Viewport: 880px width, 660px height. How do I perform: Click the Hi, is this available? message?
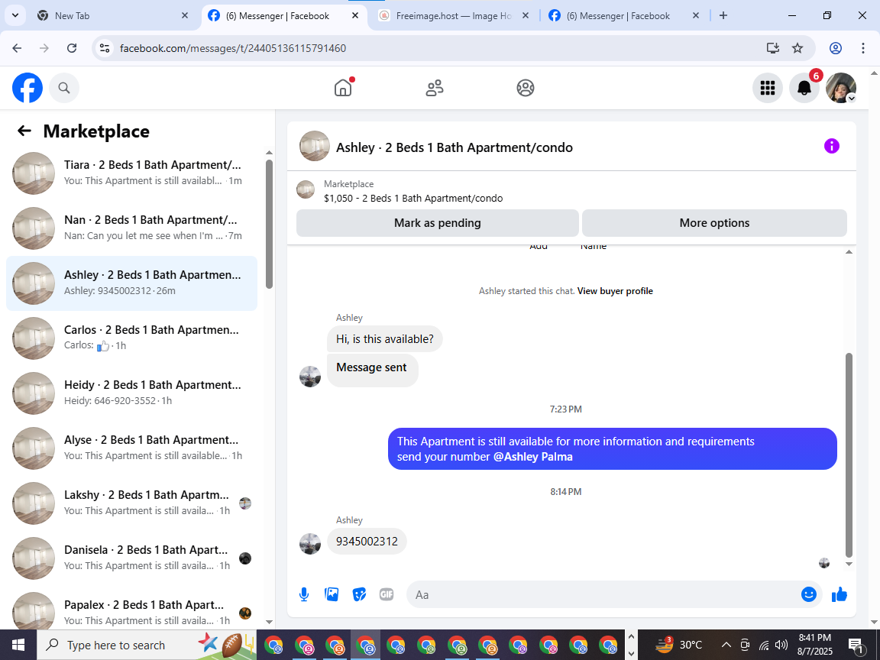pos(384,339)
